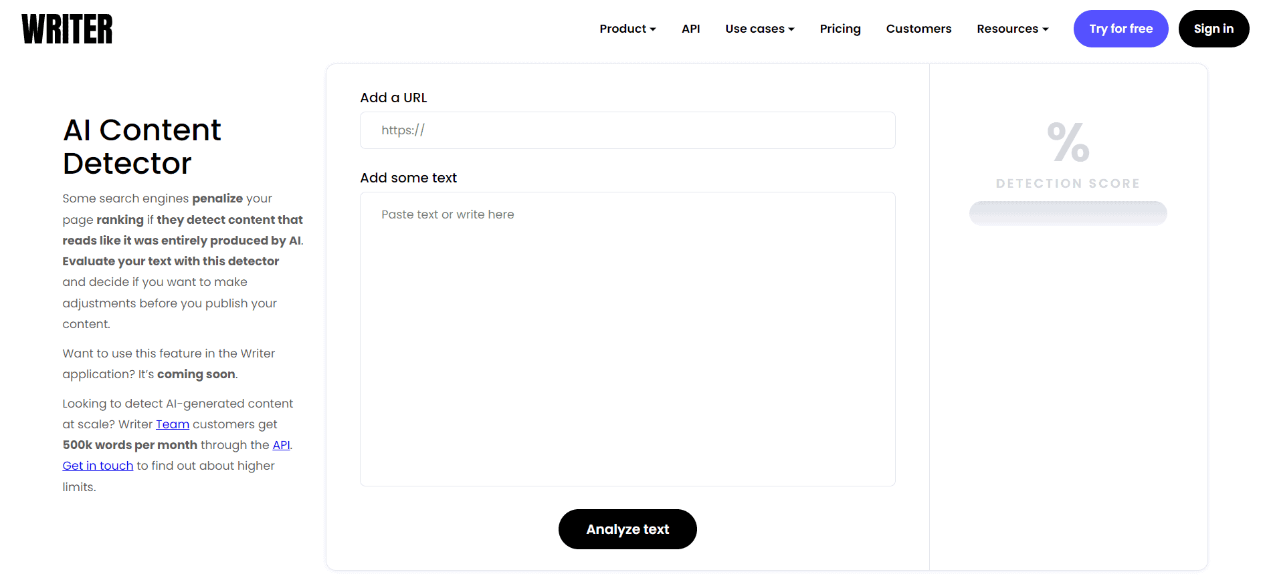Click the detection score progress bar
The height and width of the screenshot is (584, 1267).
1068,213
